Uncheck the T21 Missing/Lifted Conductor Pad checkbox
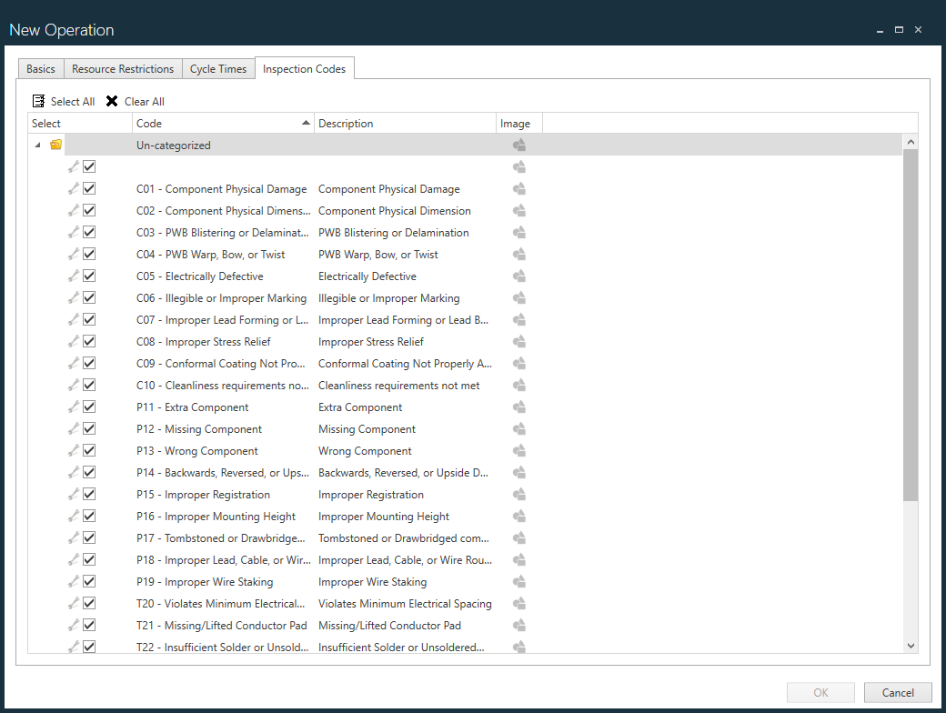Screen dimensions: 946x713 coord(88,625)
